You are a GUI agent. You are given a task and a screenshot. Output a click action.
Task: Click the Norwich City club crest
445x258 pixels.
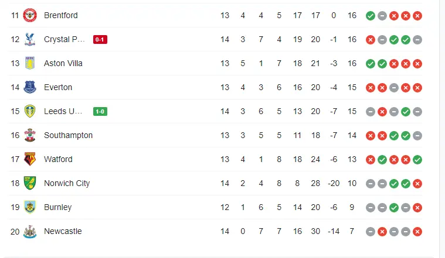click(29, 183)
